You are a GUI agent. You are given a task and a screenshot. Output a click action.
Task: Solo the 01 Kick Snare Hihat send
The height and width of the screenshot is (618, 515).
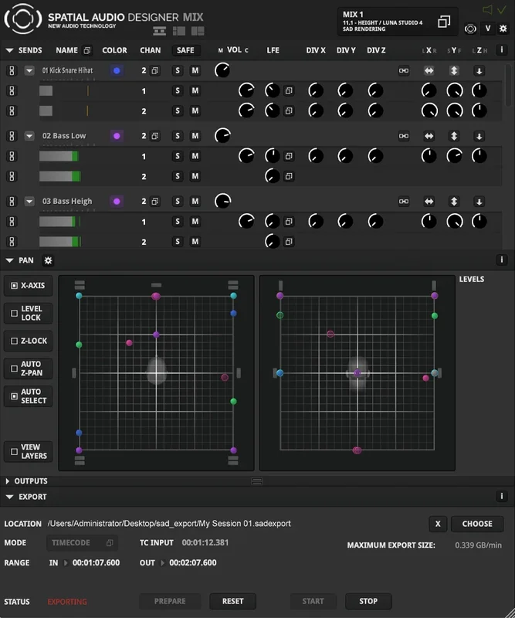click(178, 70)
